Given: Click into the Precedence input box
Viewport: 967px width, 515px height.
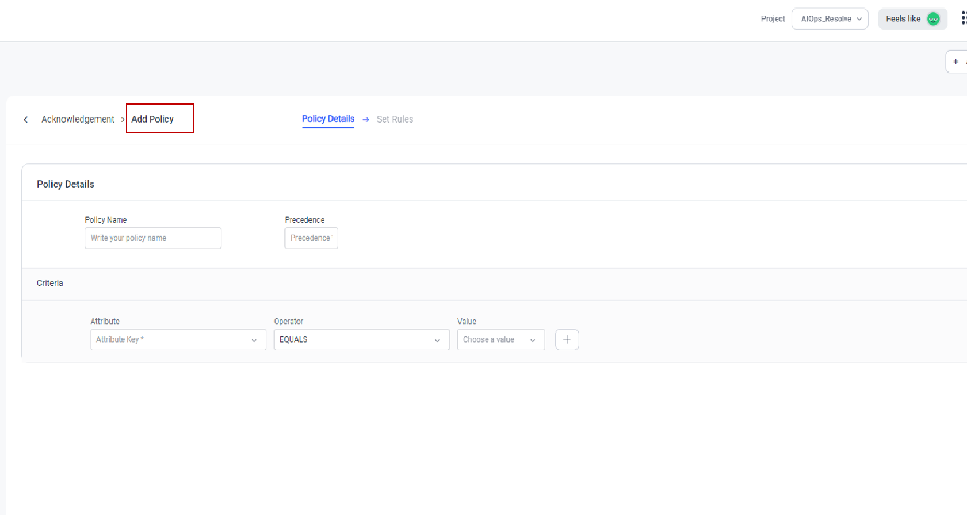Looking at the screenshot, I should click(x=311, y=238).
